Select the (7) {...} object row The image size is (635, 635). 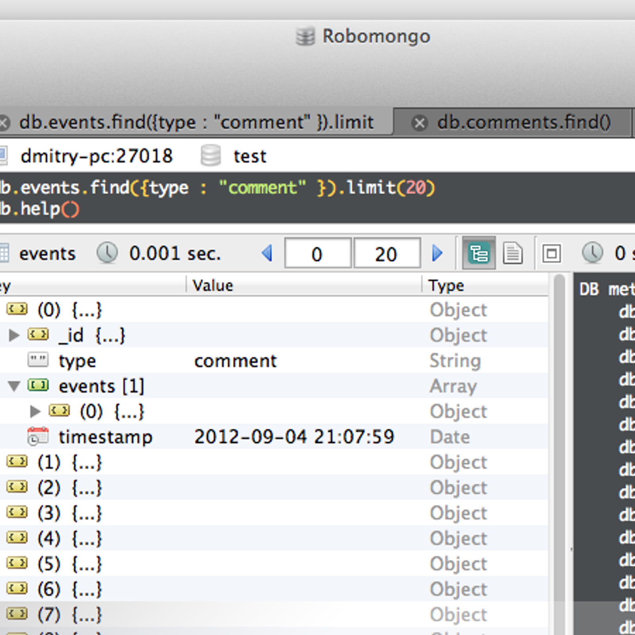tap(274, 614)
